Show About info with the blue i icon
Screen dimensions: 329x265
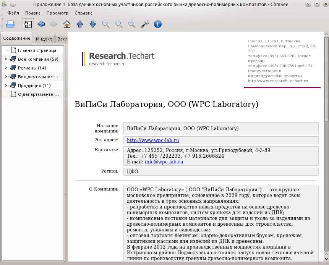[x=158, y=24]
